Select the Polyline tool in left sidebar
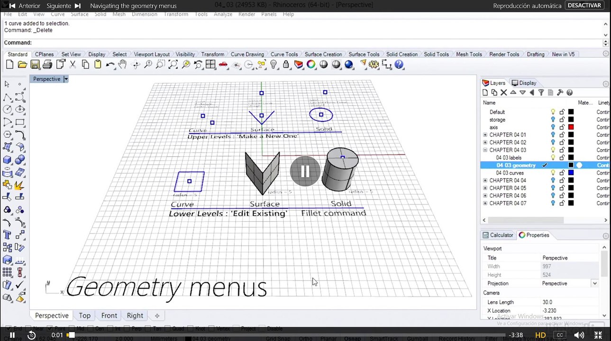 [x=8, y=97]
